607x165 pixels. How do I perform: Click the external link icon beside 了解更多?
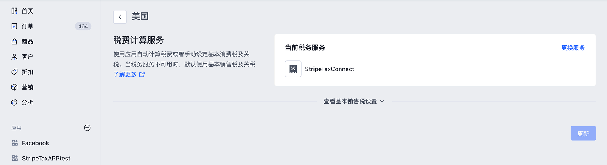pos(142,74)
